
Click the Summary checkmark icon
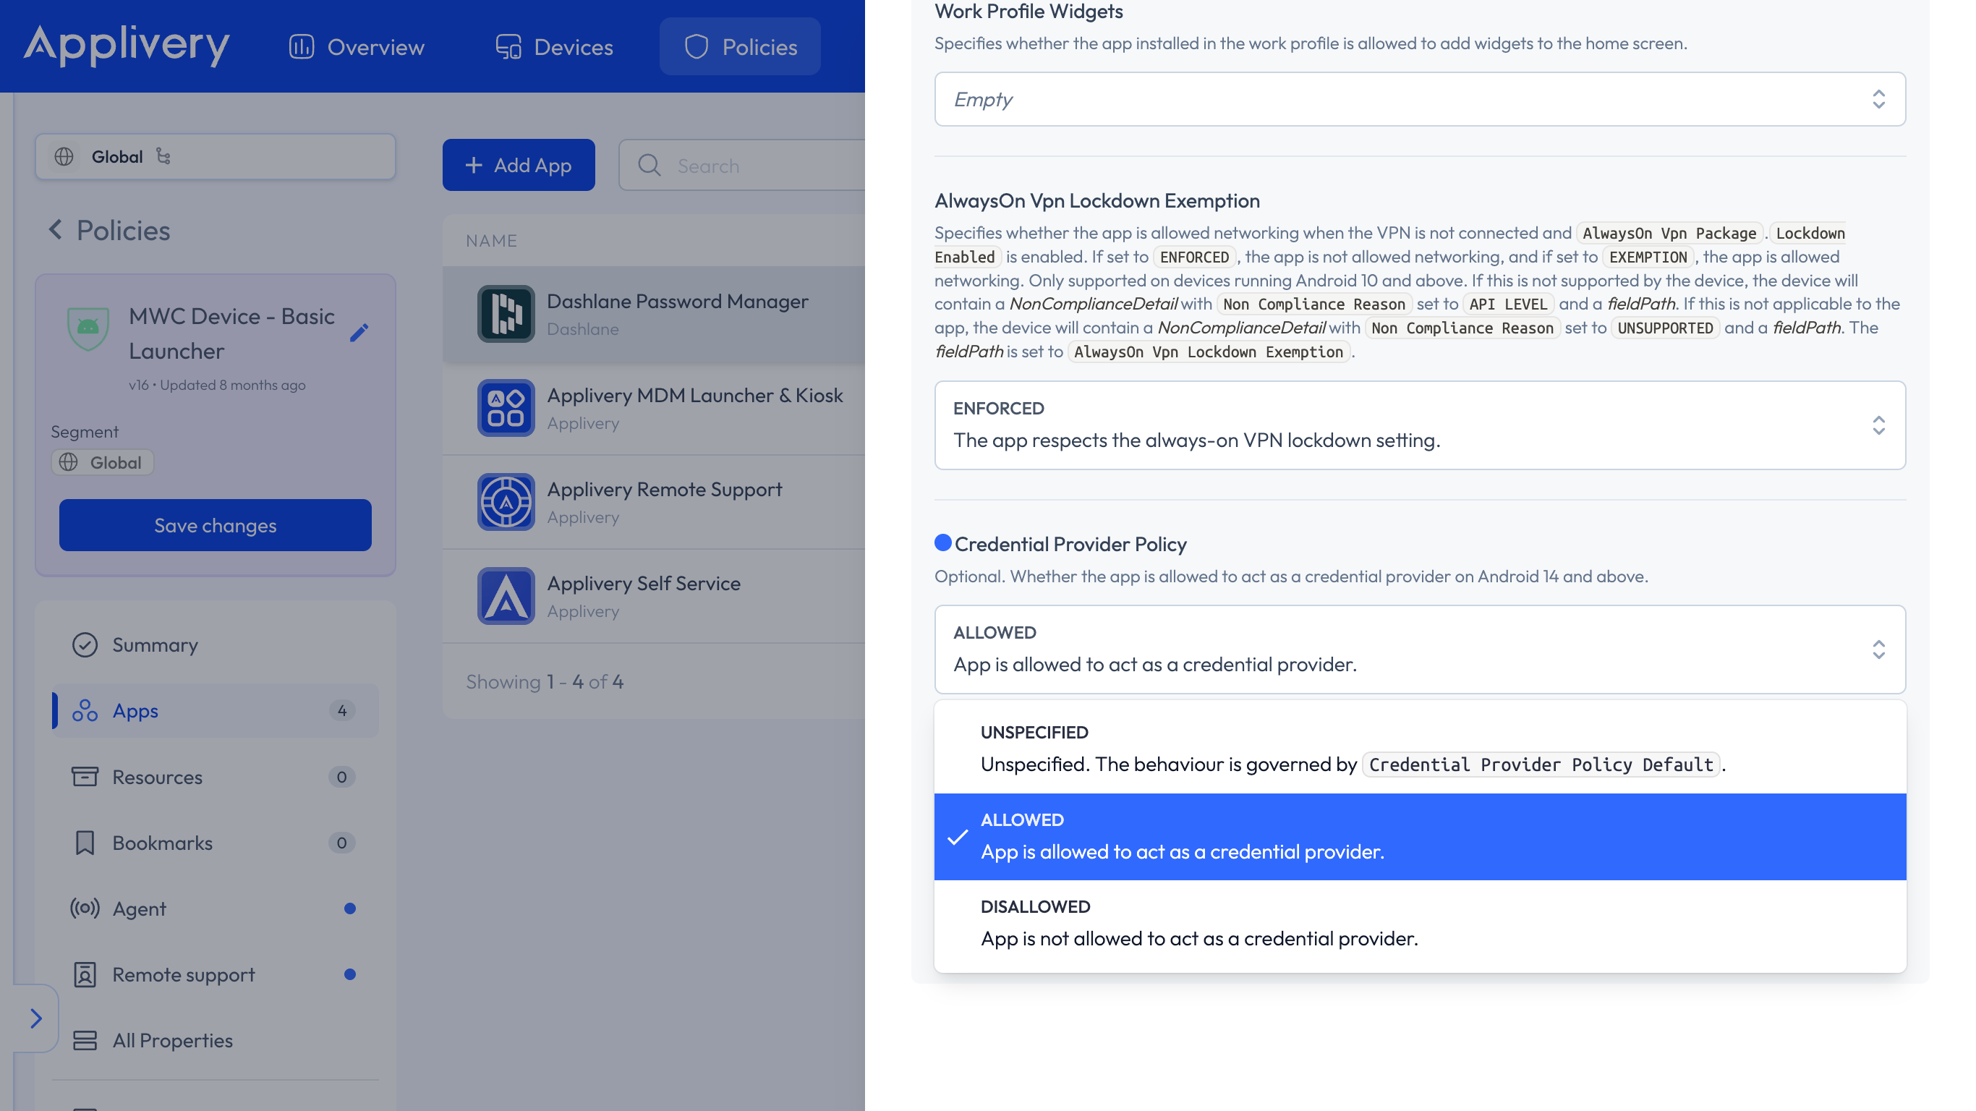tap(85, 644)
